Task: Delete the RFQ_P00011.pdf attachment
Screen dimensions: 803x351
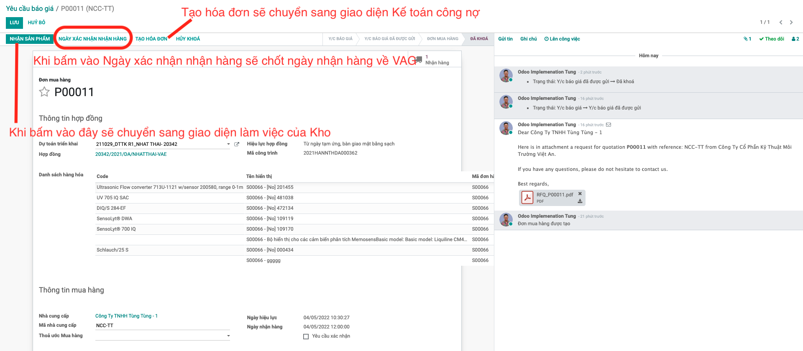Action: pyautogui.click(x=580, y=194)
